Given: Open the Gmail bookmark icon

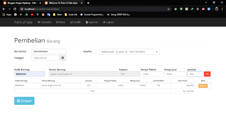Looking at the screenshot, I should click(x=43, y=14).
